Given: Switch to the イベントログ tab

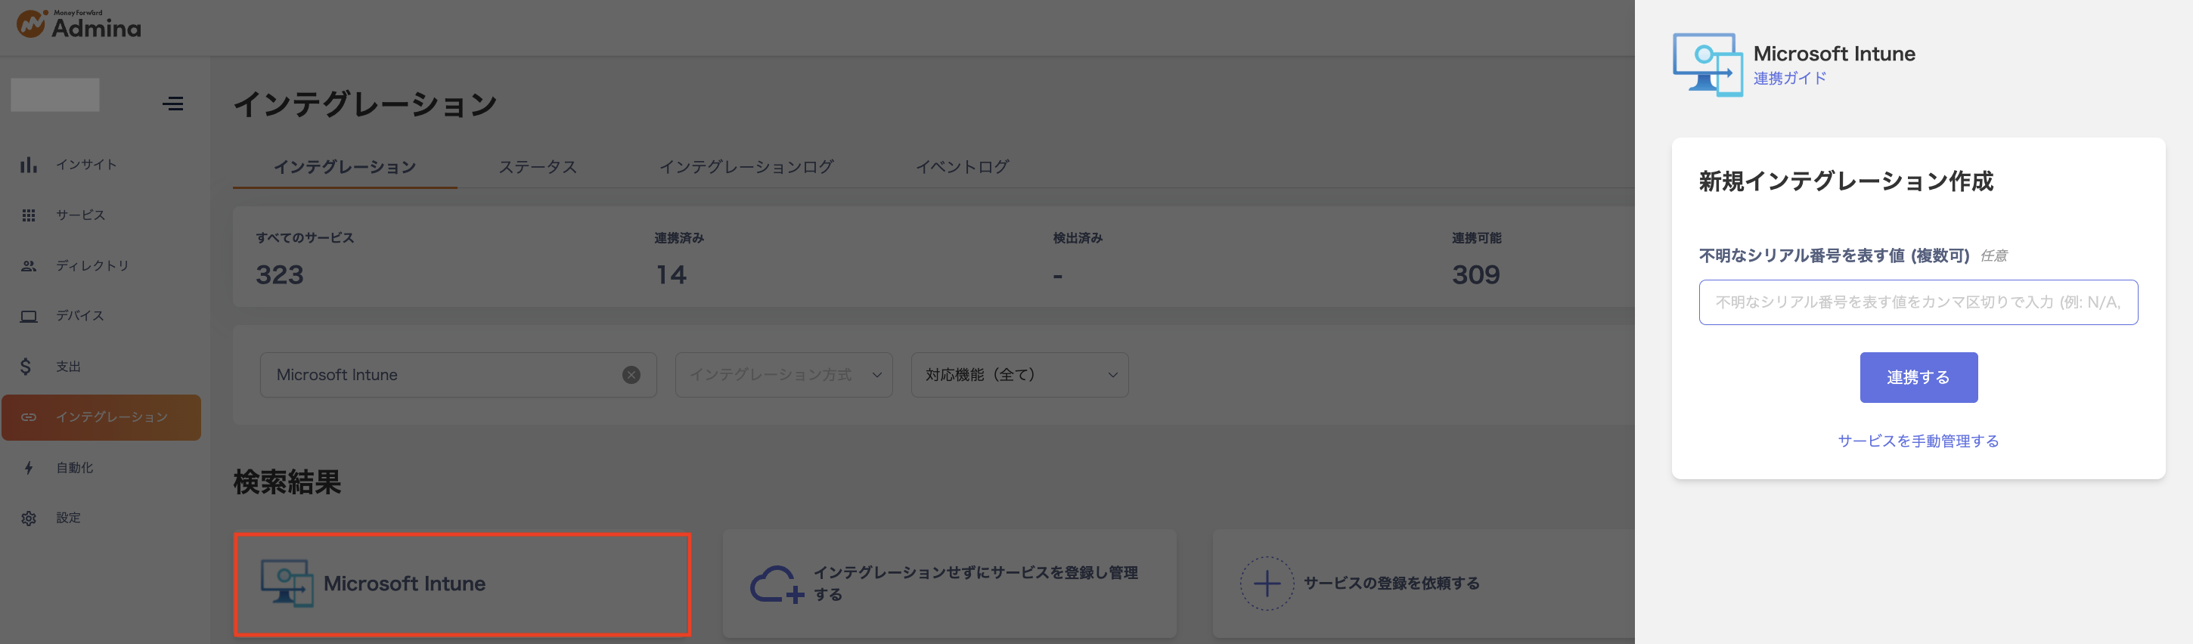Looking at the screenshot, I should [x=962, y=167].
